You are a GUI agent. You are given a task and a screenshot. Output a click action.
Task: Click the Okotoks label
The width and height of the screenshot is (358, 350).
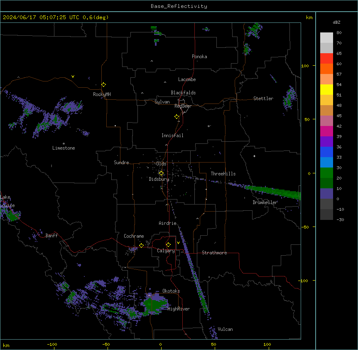(171, 291)
